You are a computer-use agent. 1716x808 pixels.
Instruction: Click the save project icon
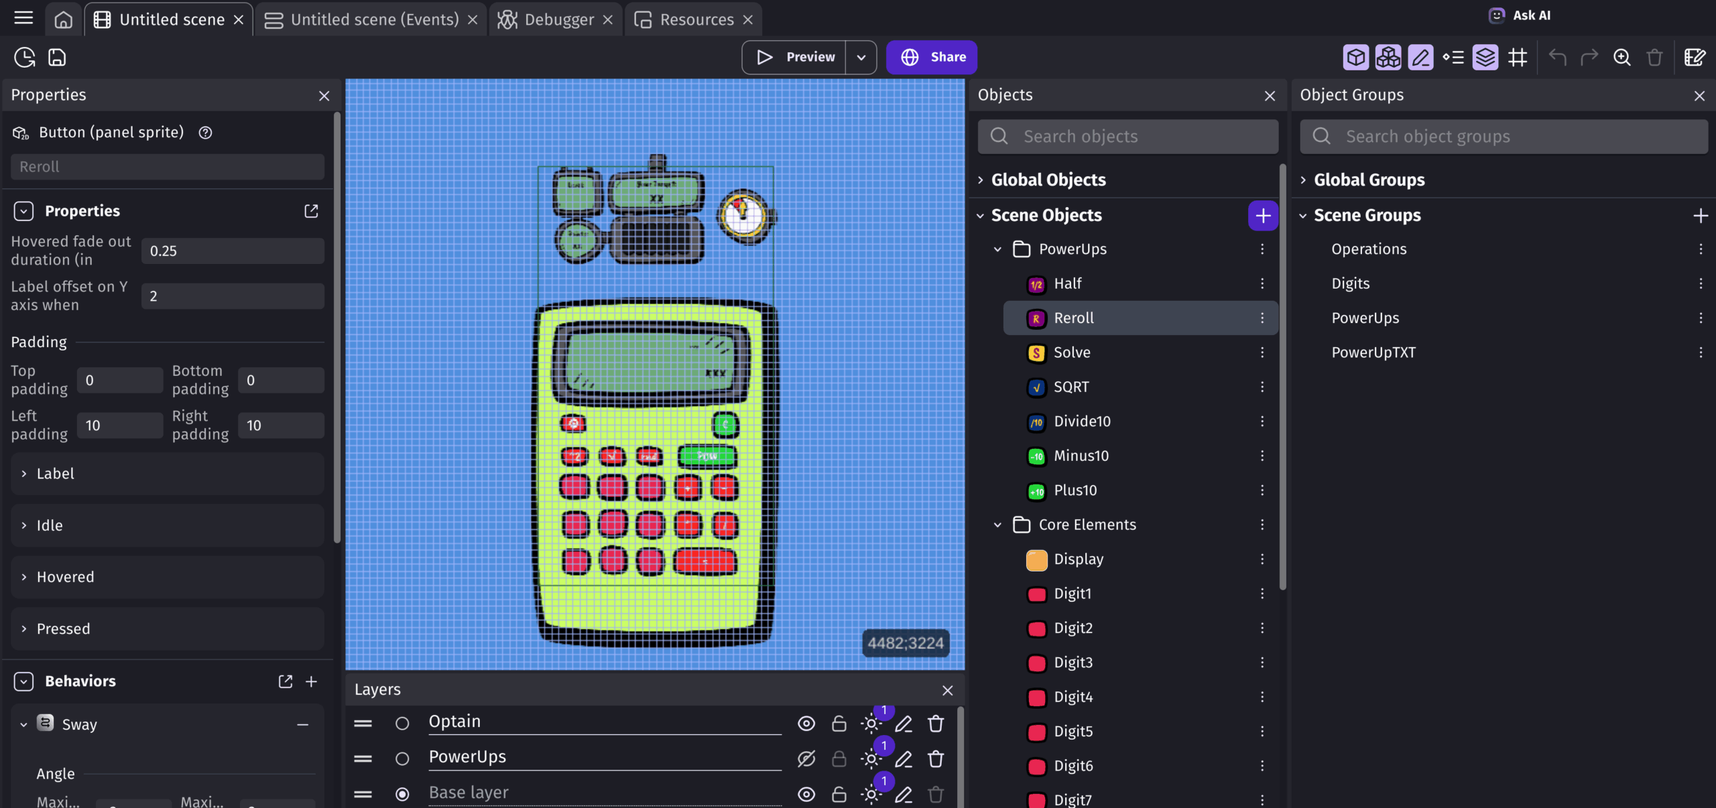57,58
